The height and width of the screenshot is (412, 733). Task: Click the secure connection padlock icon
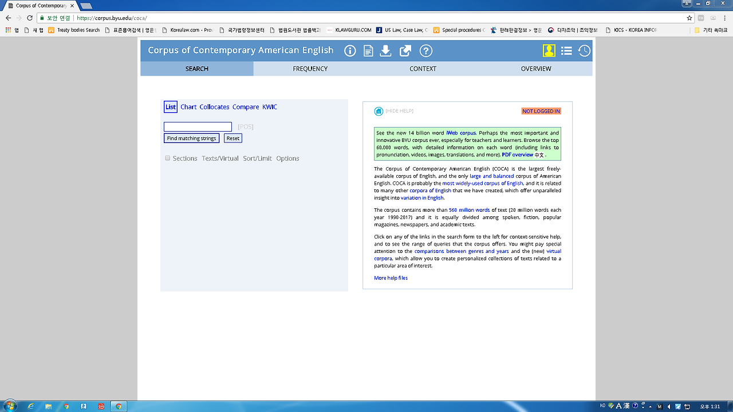coord(42,18)
